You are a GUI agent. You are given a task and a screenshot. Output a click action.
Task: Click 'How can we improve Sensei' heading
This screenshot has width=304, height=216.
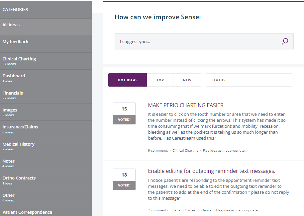157,17
